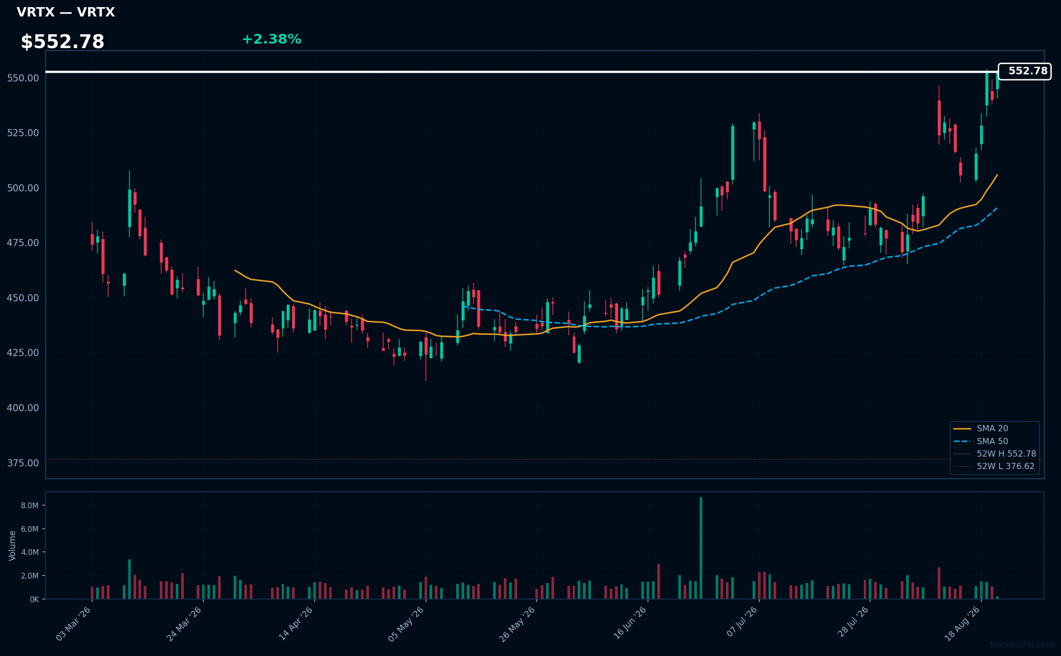Click the 450.00 price axis label
Viewport: 1061px width, 656px height.
point(23,298)
